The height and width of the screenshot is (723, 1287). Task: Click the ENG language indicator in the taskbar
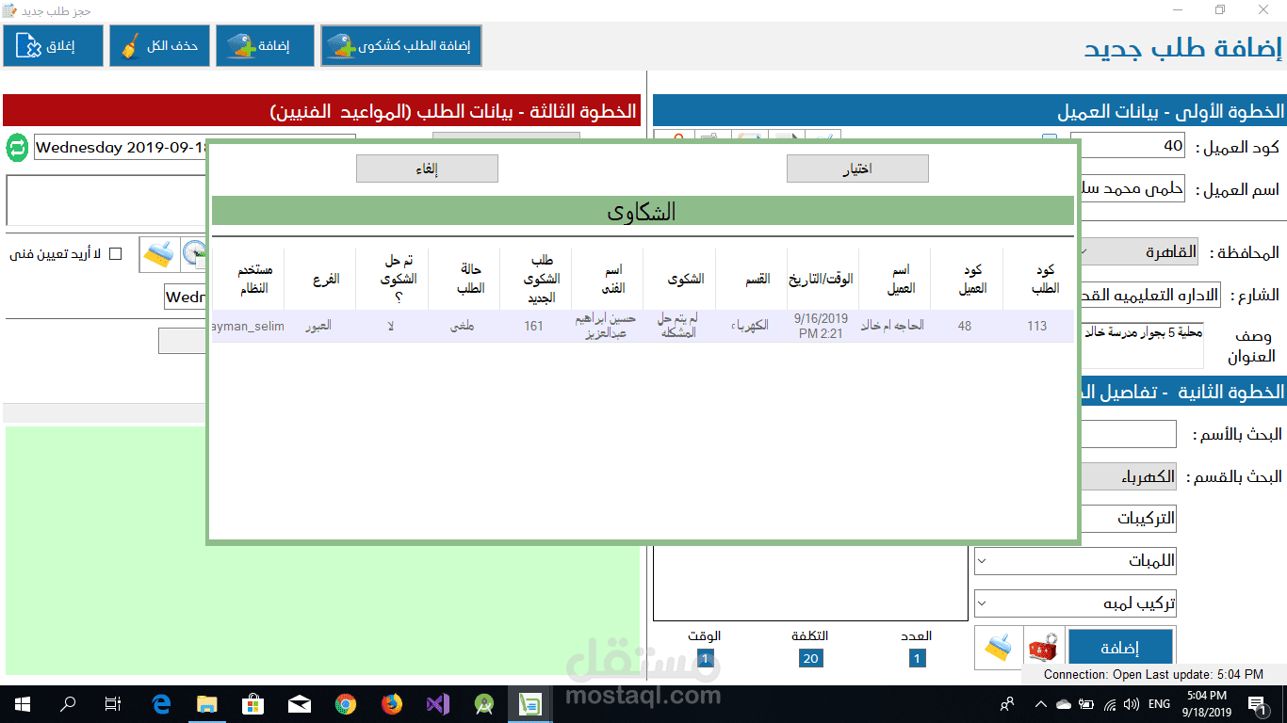click(1159, 704)
